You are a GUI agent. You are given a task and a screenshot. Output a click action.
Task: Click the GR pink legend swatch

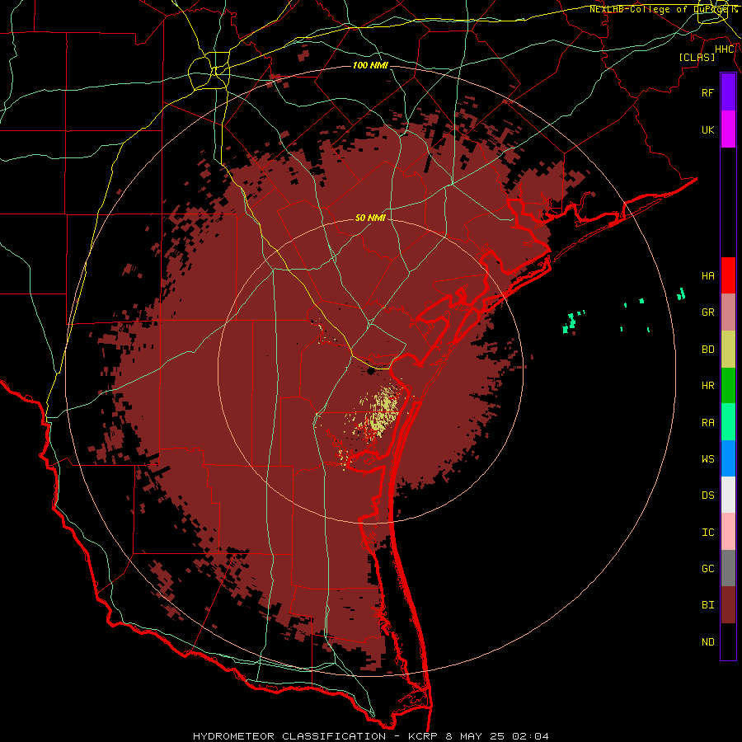click(728, 312)
